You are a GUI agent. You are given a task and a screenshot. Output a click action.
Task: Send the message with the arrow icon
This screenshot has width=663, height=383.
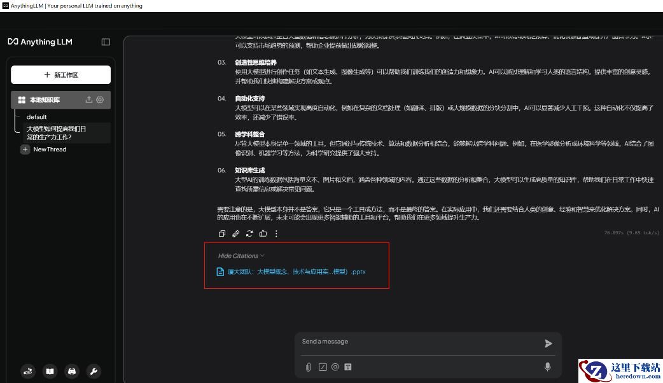pos(548,344)
